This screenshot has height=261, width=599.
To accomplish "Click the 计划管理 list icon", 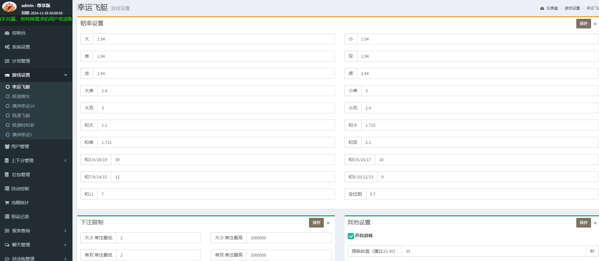I will pos(7,61).
